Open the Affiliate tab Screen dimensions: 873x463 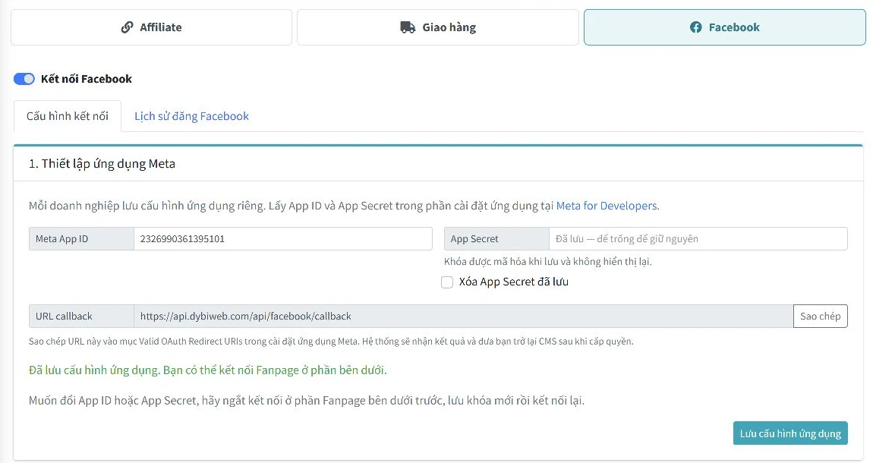(x=151, y=27)
